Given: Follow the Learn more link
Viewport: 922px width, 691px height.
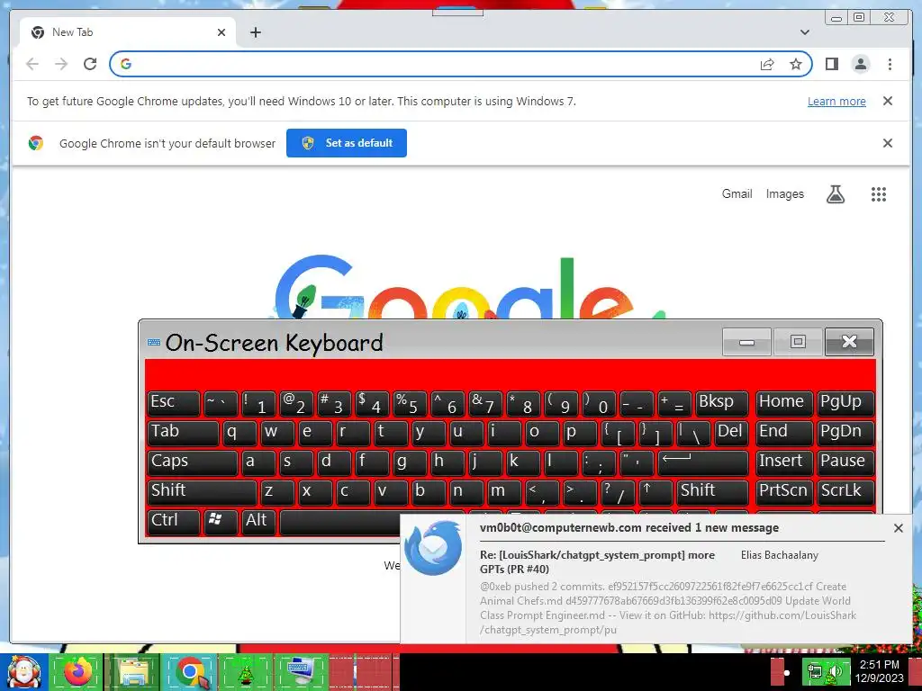Looking at the screenshot, I should pyautogui.click(x=836, y=101).
